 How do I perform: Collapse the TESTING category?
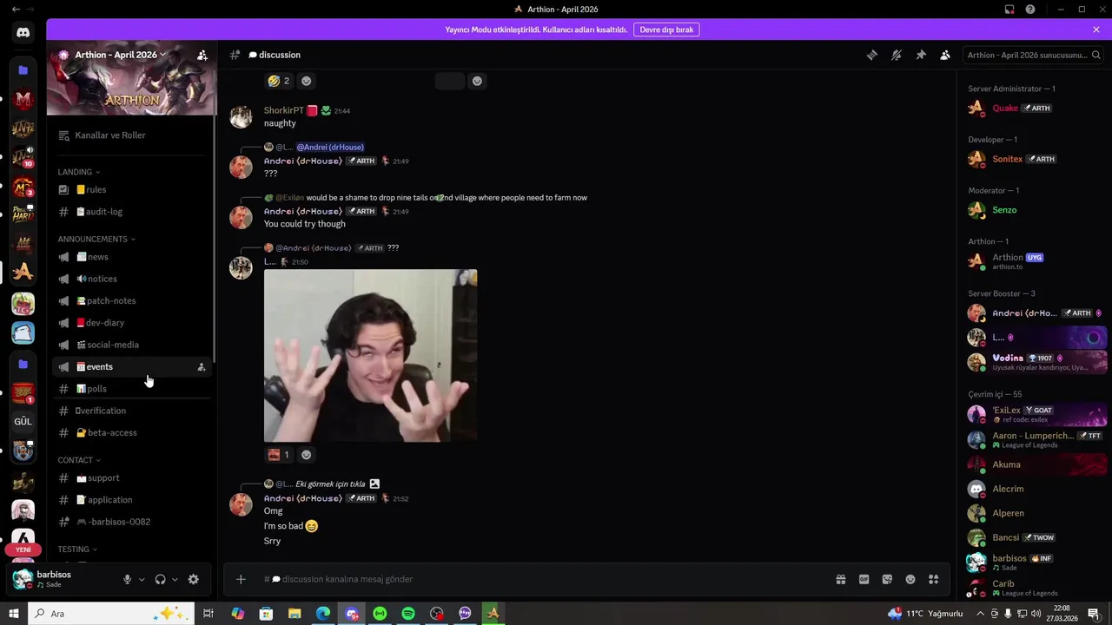77,549
